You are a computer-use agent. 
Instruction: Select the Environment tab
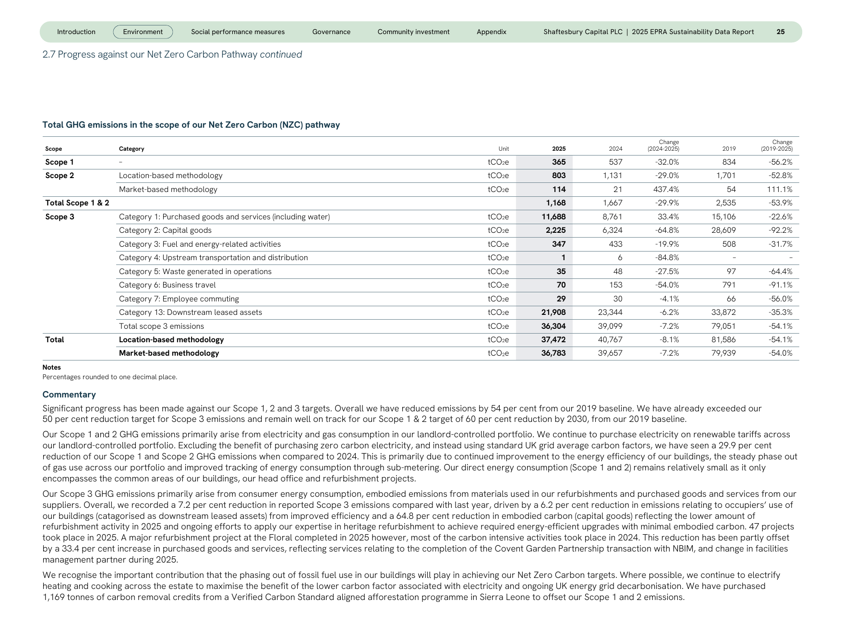click(143, 32)
